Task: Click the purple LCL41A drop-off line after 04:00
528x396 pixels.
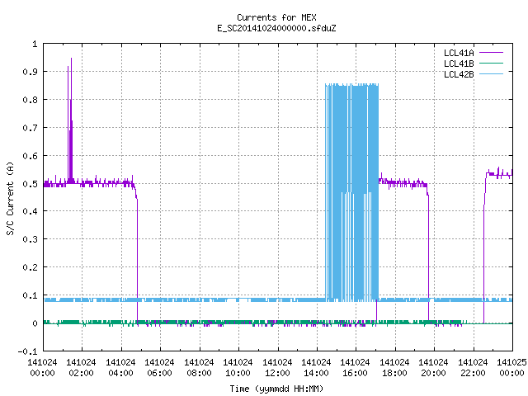Action: click(x=137, y=259)
